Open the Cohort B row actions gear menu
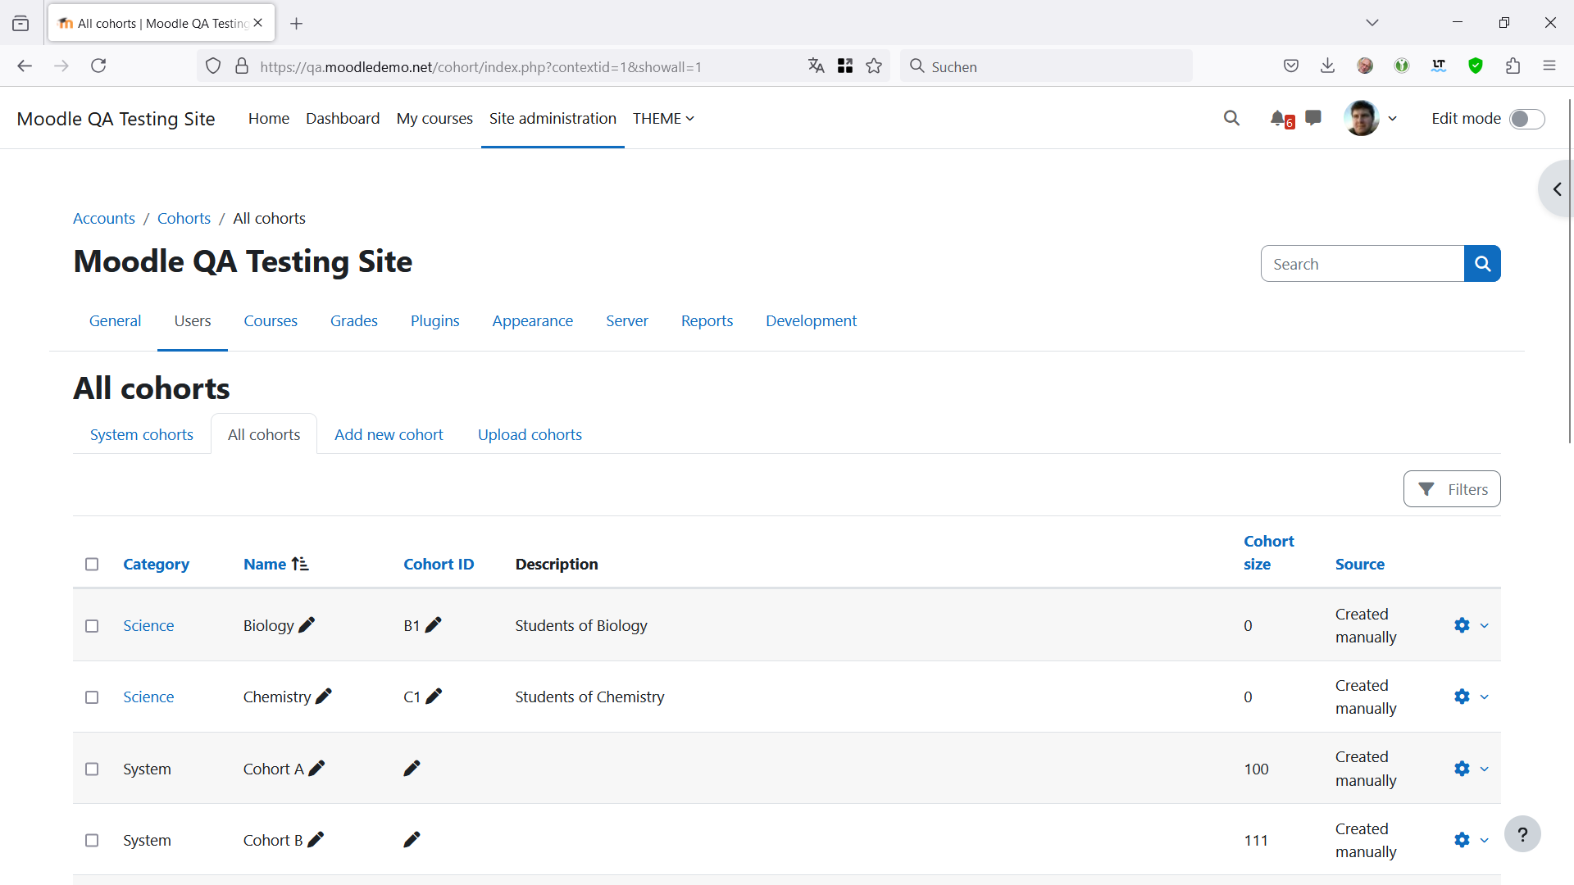 coord(1471,840)
